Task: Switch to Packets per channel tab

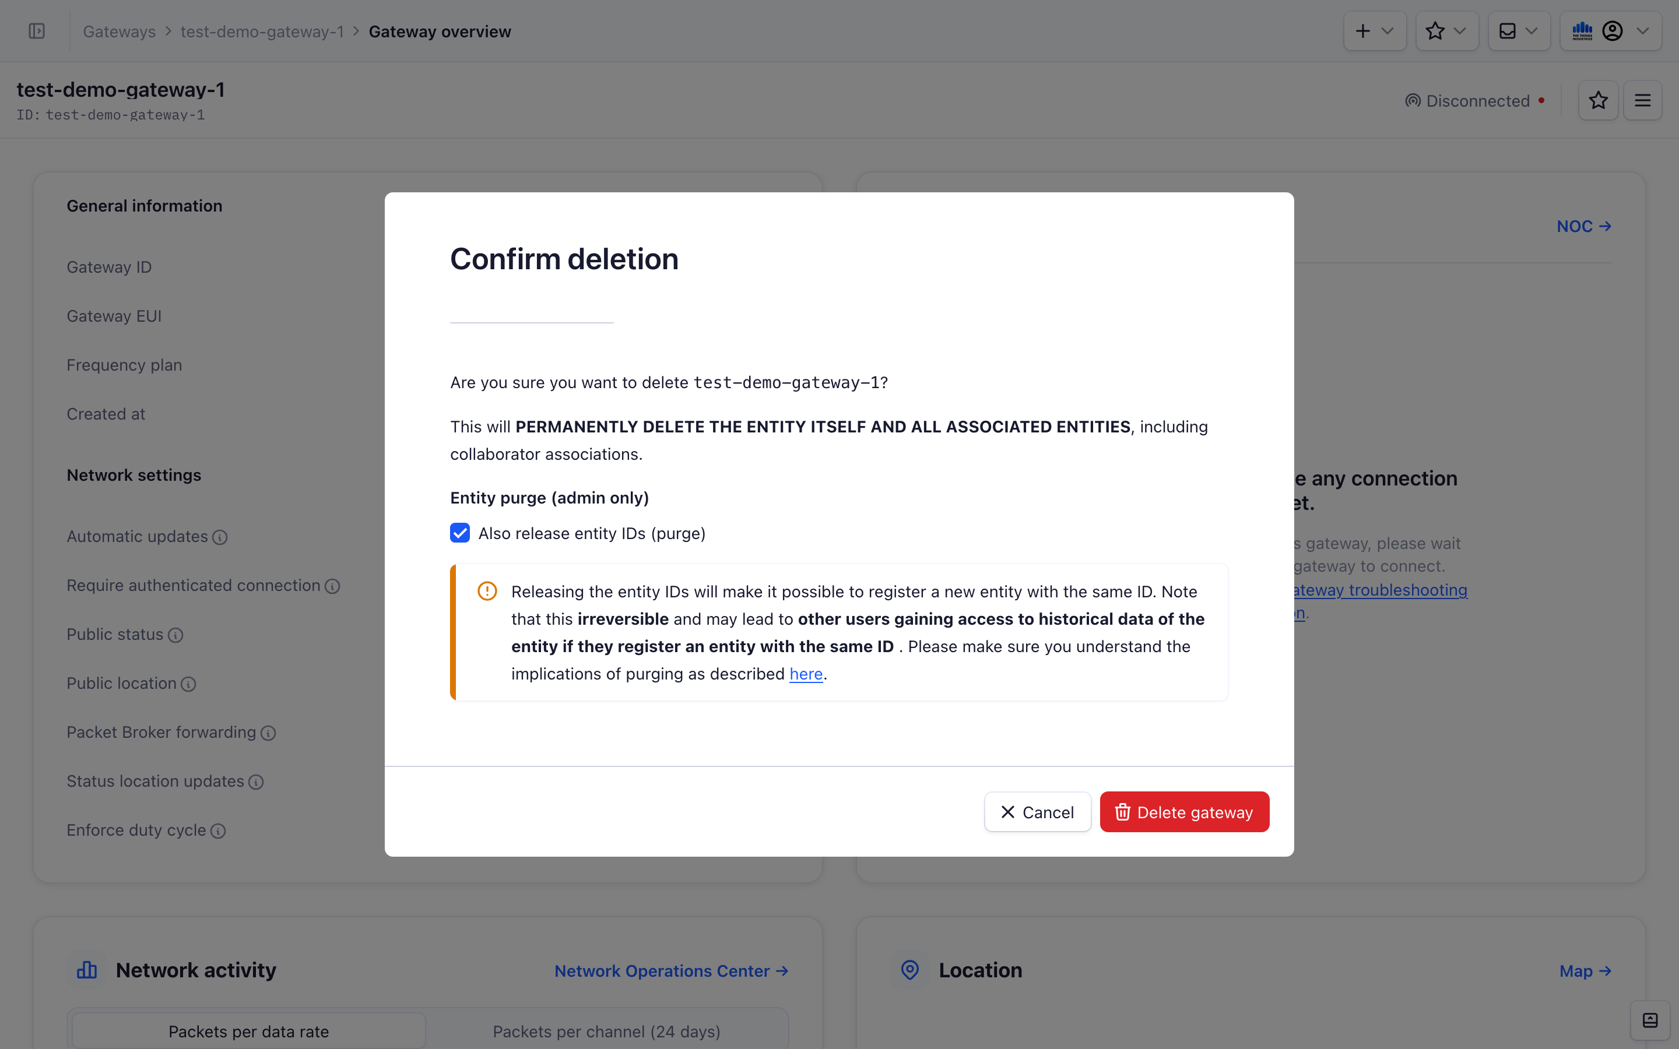Action: point(606,1031)
